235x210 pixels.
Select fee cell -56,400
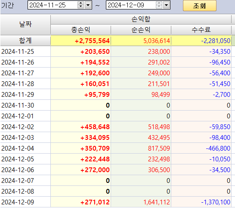tap(201, 73)
